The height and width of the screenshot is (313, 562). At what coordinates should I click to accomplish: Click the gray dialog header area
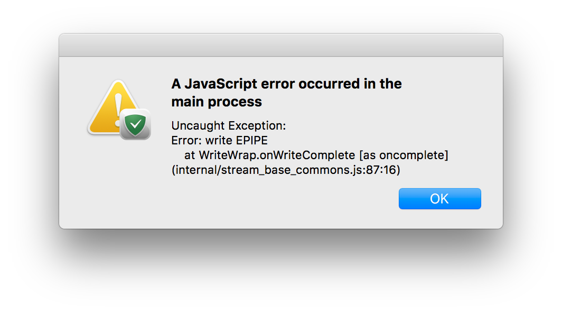pos(281,45)
